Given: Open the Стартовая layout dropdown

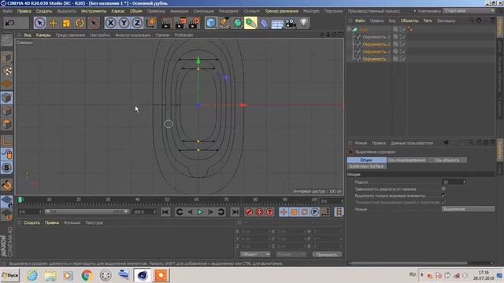Looking at the screenshot, I should [469, 11].
